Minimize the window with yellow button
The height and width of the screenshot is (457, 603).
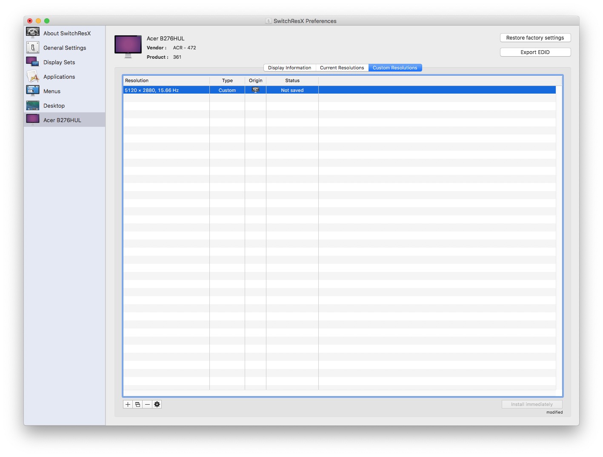click(x=38, y=21)
